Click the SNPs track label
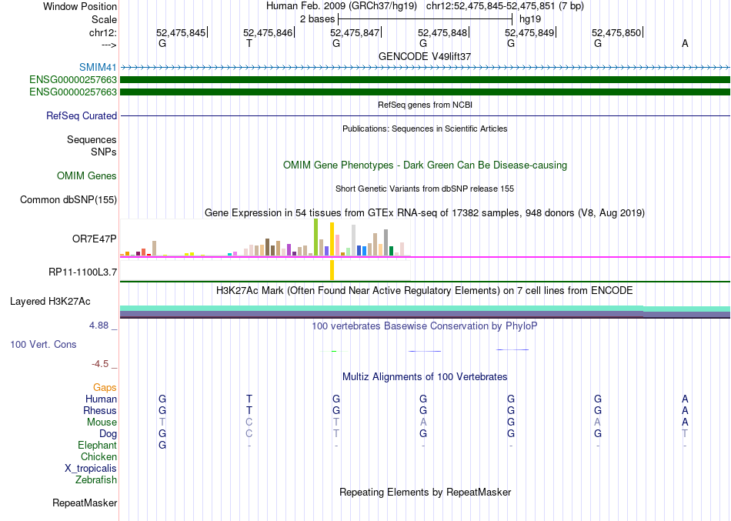The image size is (731, 521). [104, 152]
